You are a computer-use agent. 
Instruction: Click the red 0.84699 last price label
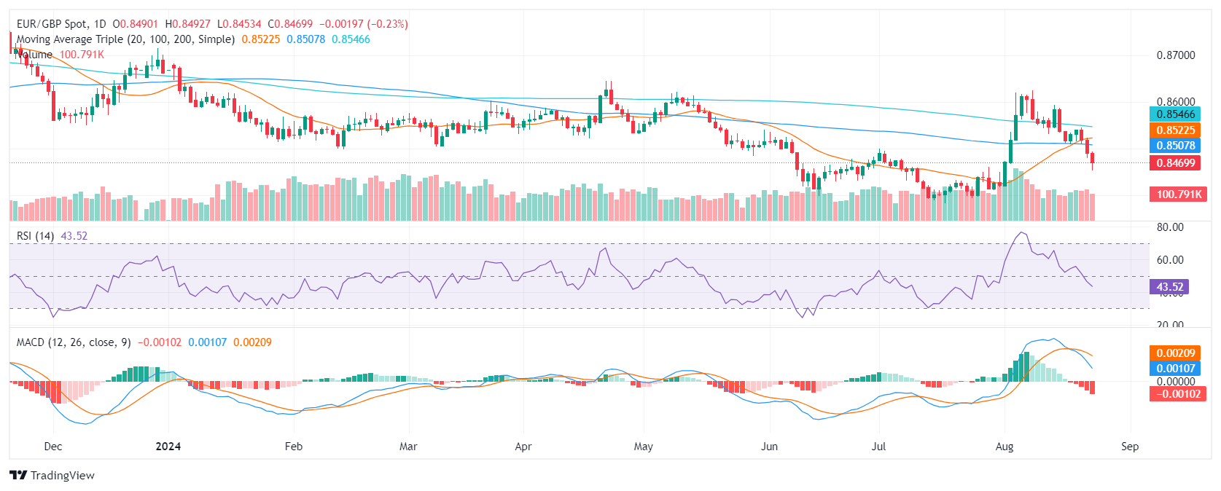pyautogui.click(x=1175, y=163)
